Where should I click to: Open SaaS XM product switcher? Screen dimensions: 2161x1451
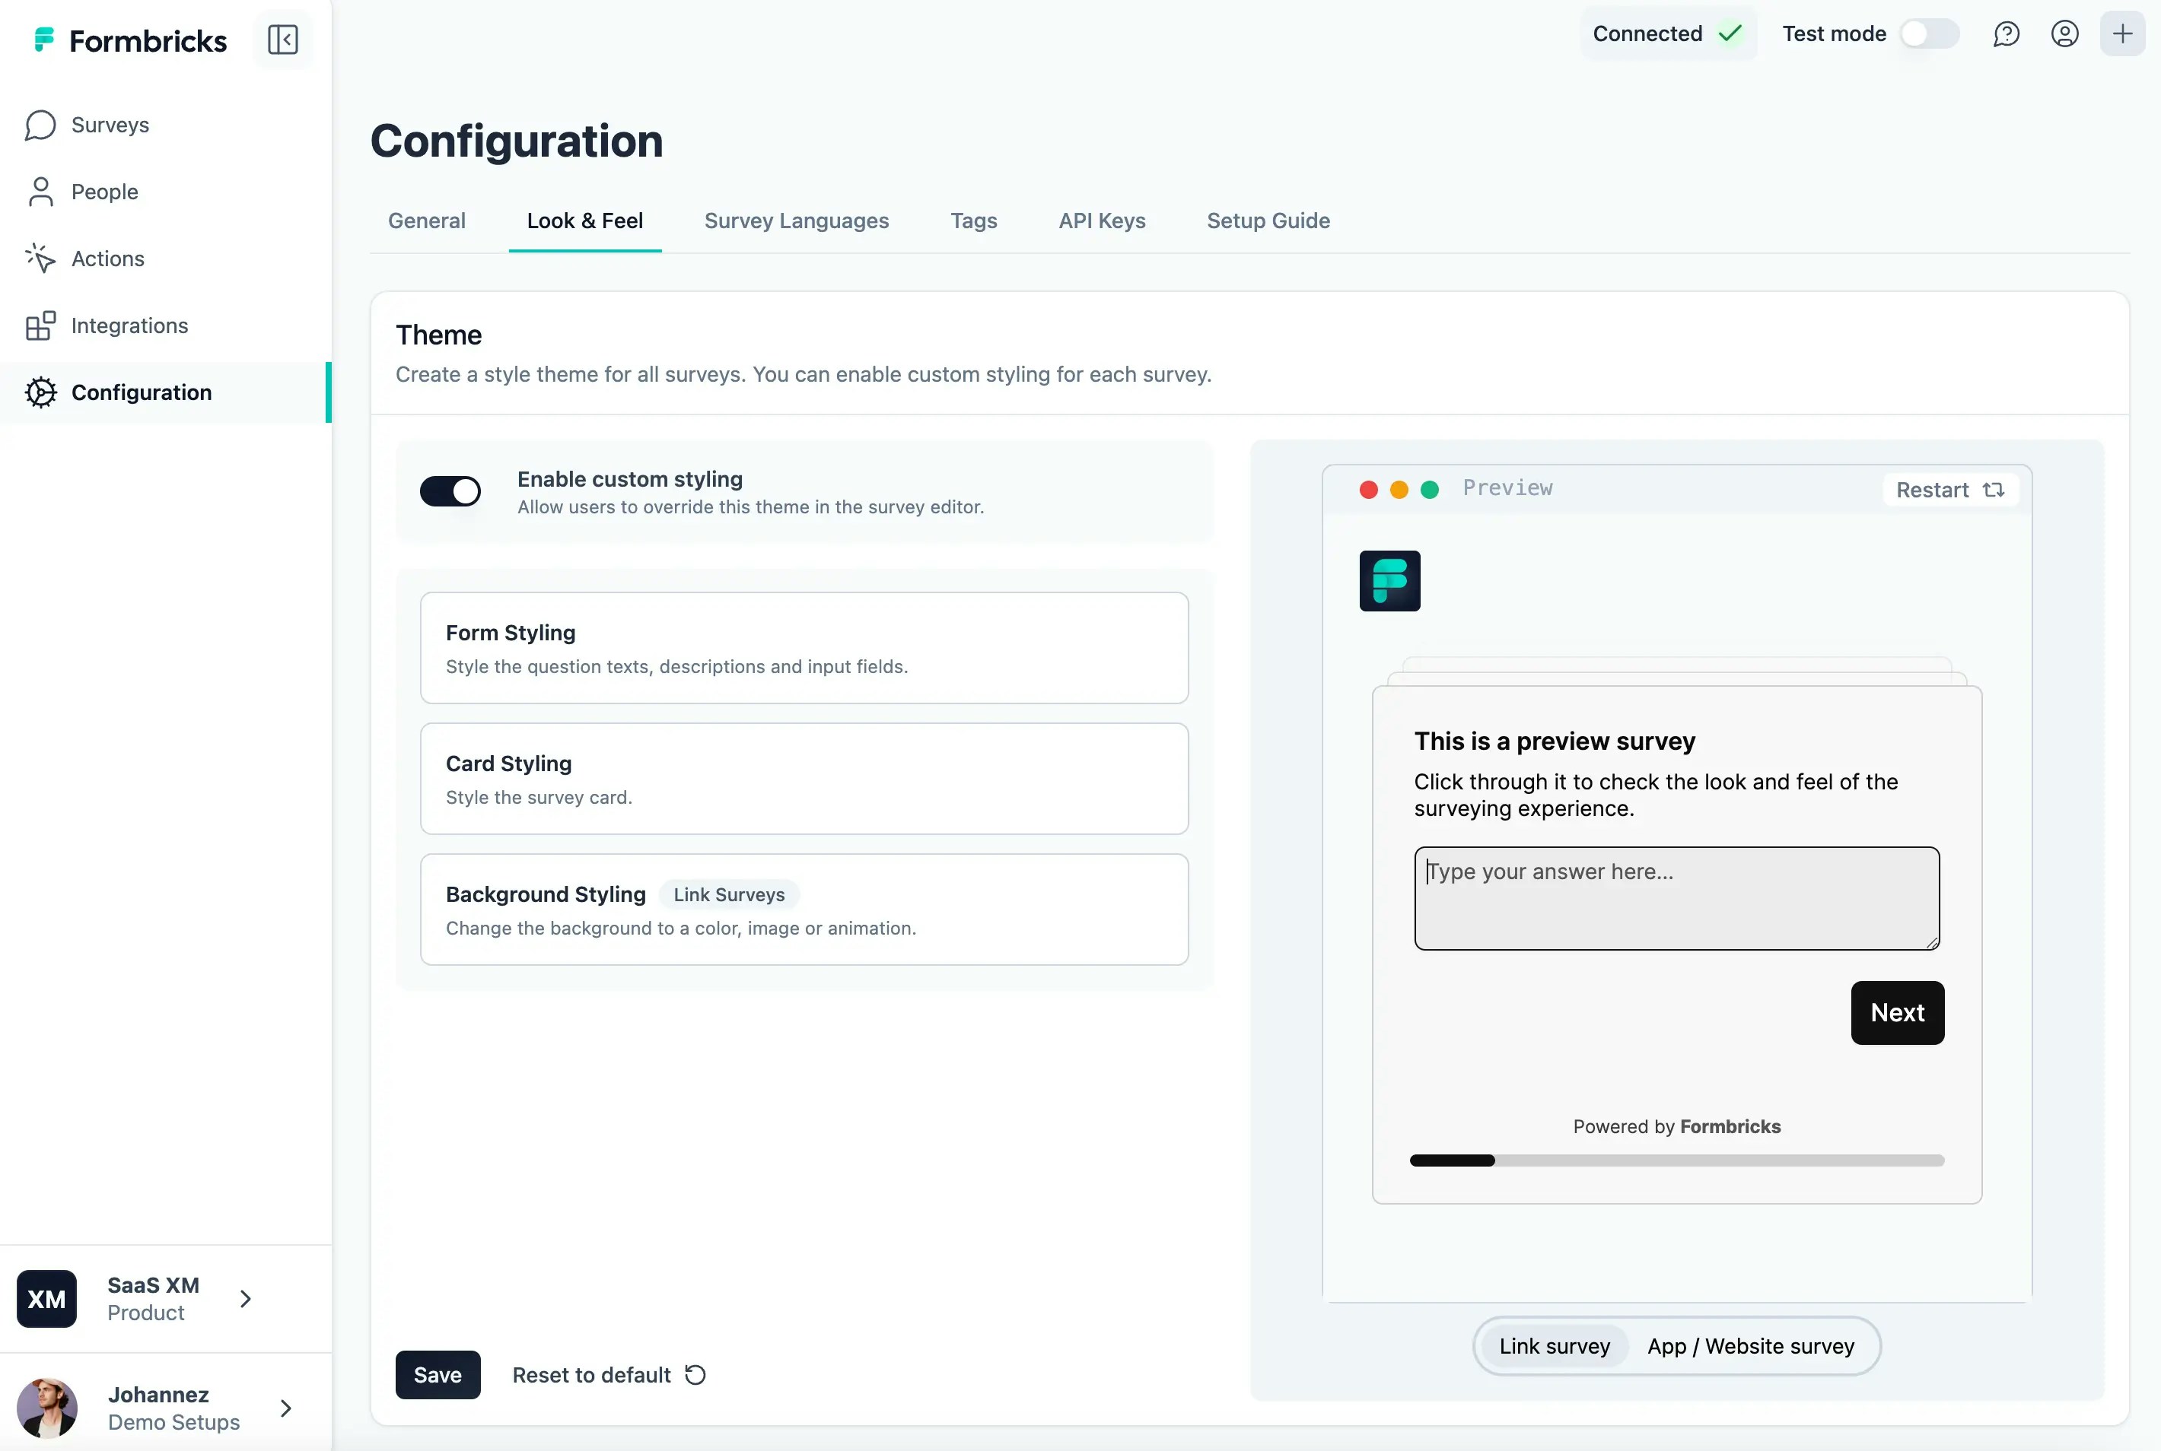click(x=153, y=1298)
